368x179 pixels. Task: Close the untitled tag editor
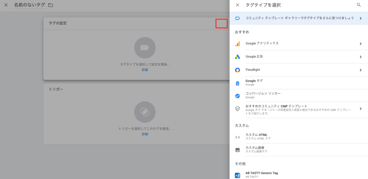[6, 5]
